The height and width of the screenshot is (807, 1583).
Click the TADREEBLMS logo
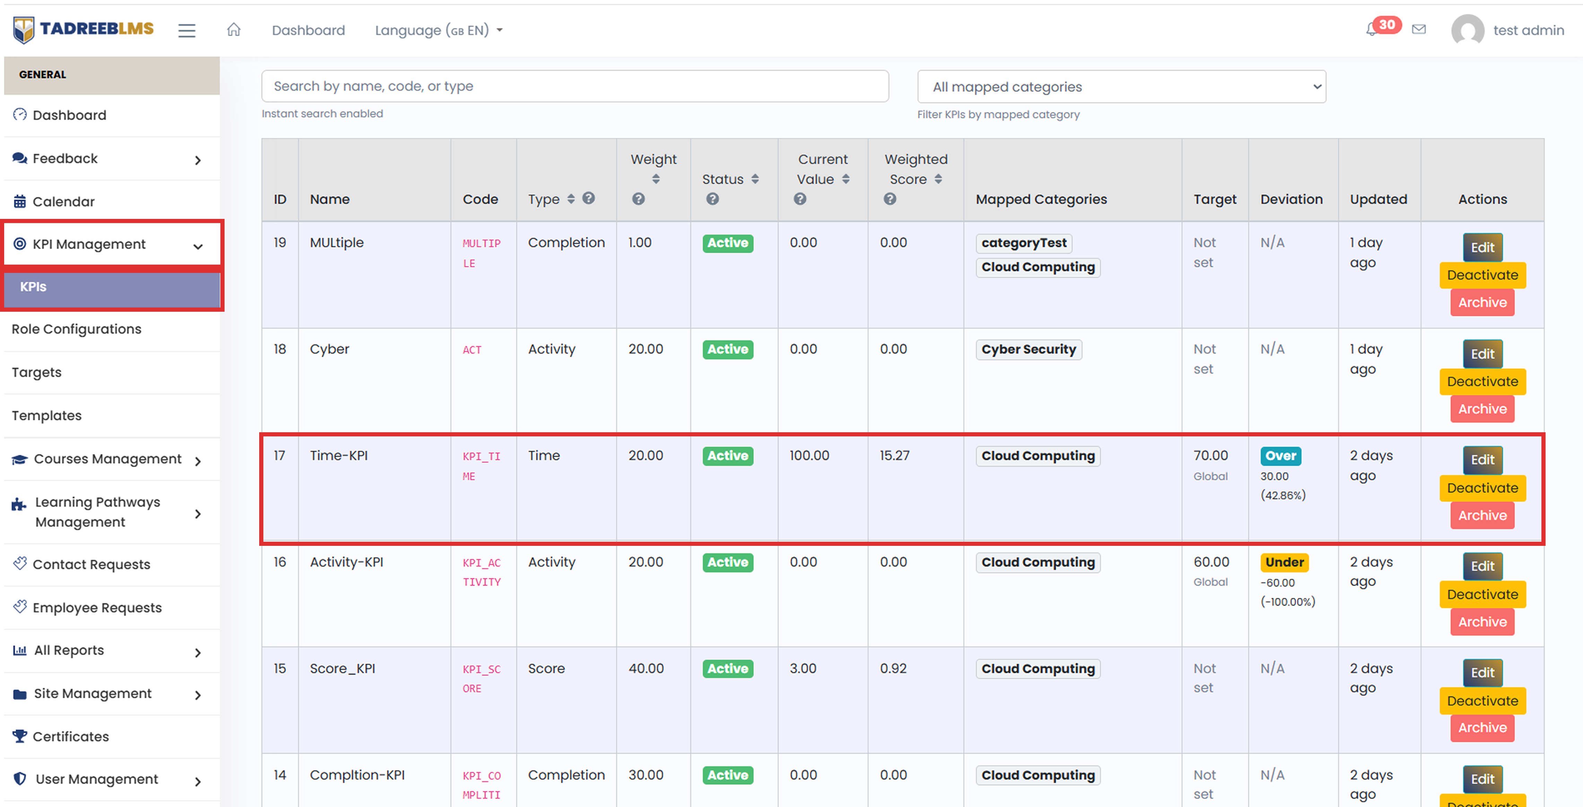pyautogui.click(x=84, y=29)
